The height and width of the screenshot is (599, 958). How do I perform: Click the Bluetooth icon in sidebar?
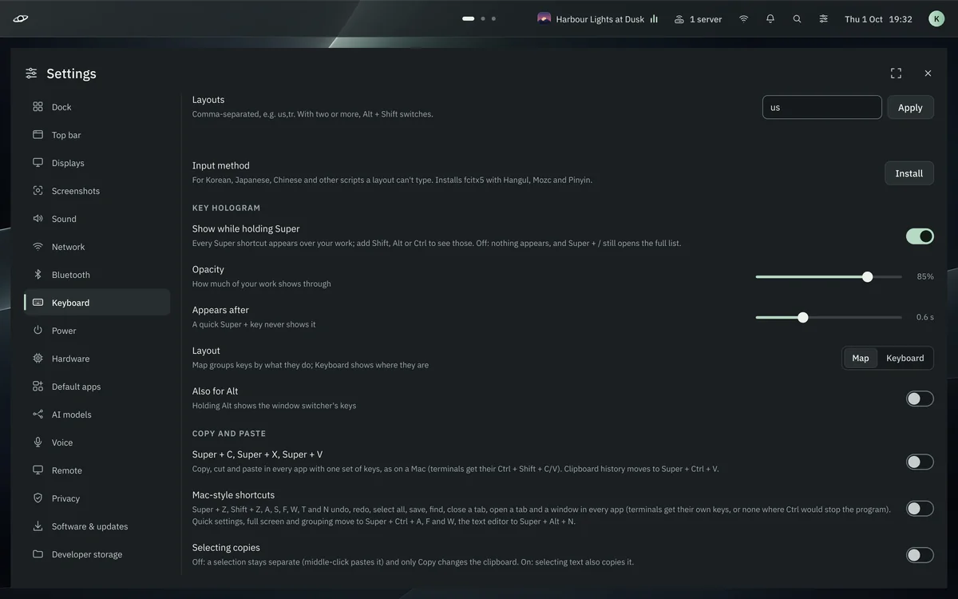[38, 275]
